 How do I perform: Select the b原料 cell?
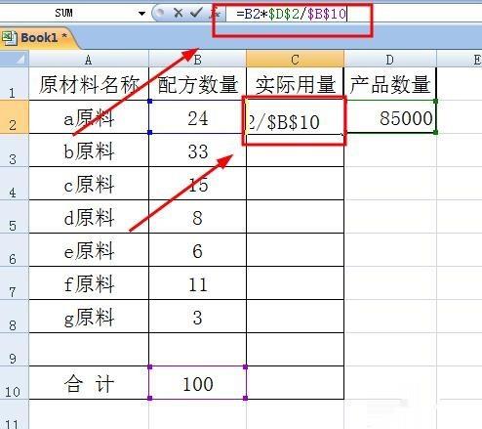[x=89, y=150]
